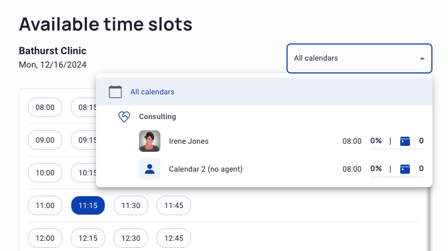Select the Consulting group header
This screenshot has width=448, height=251.
(157, 116)
